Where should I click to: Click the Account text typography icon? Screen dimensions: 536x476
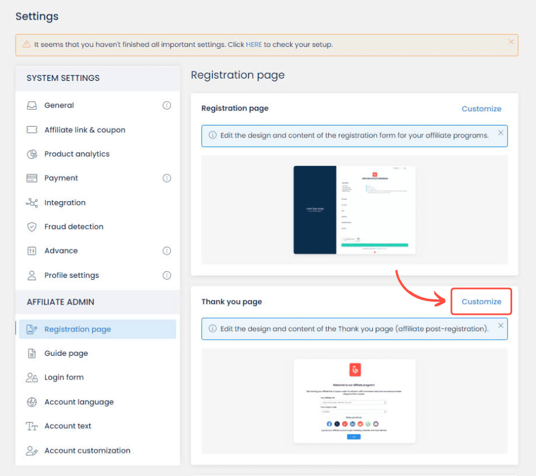[32, 426]
